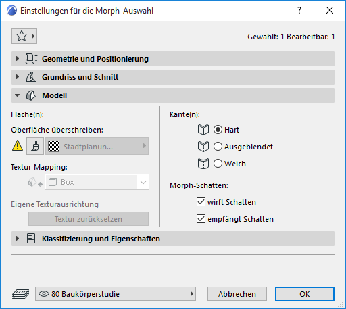
Task: Click the Eigene Texturausrichtung label
Action: (x=55, y=204)
